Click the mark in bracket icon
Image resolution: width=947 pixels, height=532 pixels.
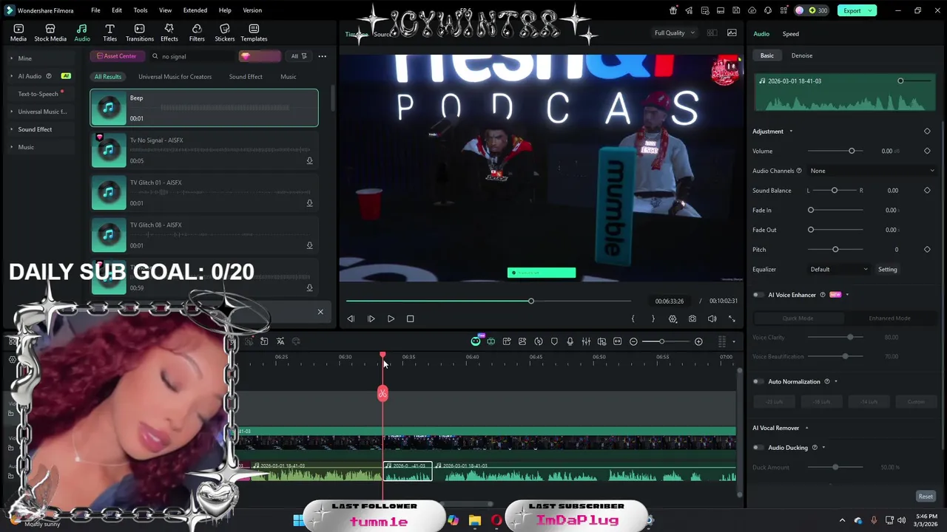(633, 318)
